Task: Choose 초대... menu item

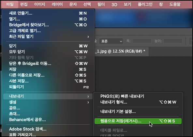Action: (x=48, y=114)
